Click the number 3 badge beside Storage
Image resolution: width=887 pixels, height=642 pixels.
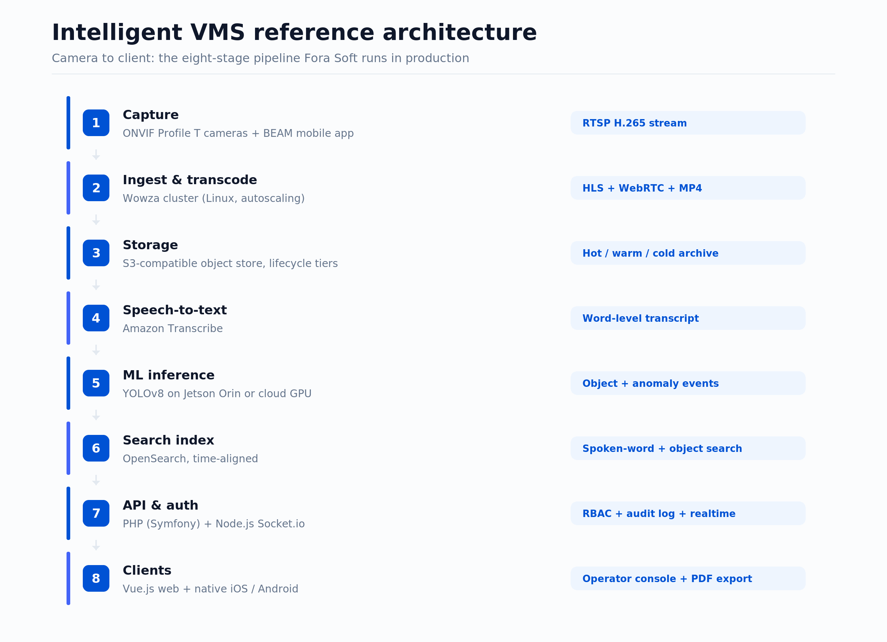point(96,253)
